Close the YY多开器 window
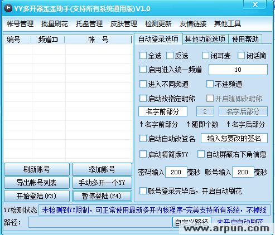Viewport: 275px width, 235px height. (255, 4)
